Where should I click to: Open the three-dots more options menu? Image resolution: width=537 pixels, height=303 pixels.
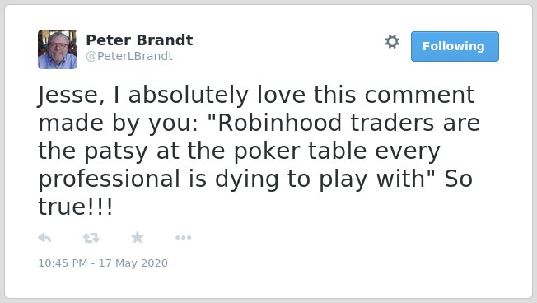(x=183, y=238)
